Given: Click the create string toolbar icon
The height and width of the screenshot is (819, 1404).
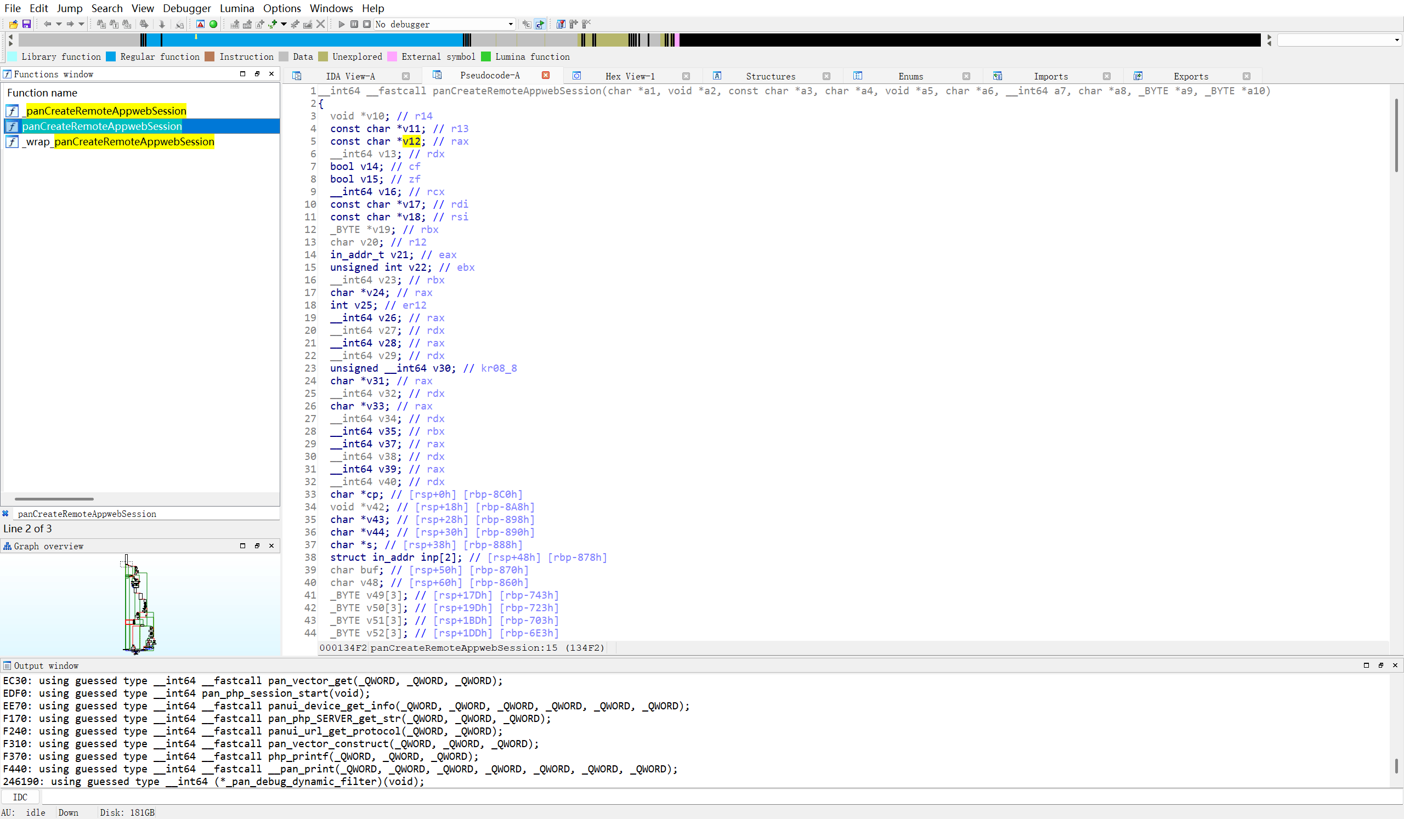Looking at the screenshot, I should tap(259, 24).
